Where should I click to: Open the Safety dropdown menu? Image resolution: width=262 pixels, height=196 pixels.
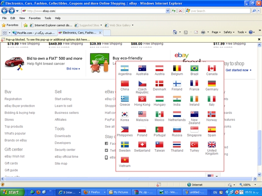tap(229, 32)
